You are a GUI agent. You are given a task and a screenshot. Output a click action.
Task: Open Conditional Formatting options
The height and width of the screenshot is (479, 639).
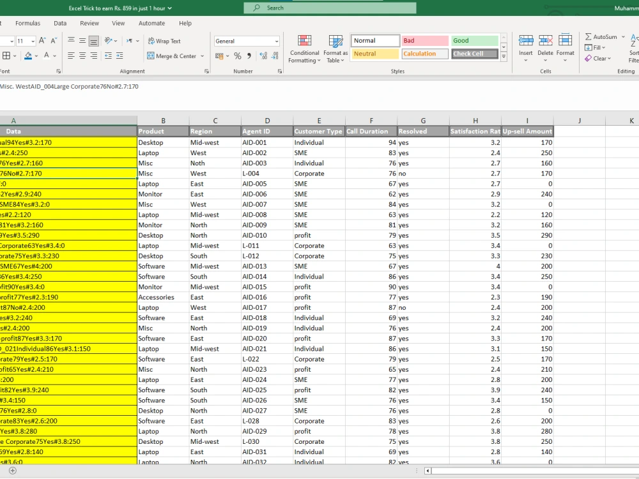[x=304, y=49]
